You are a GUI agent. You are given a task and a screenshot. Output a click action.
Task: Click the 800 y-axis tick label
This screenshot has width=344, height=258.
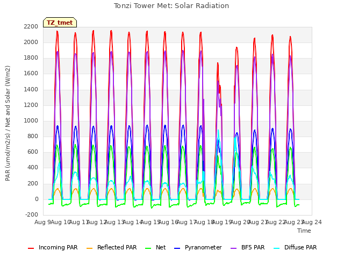33,136
